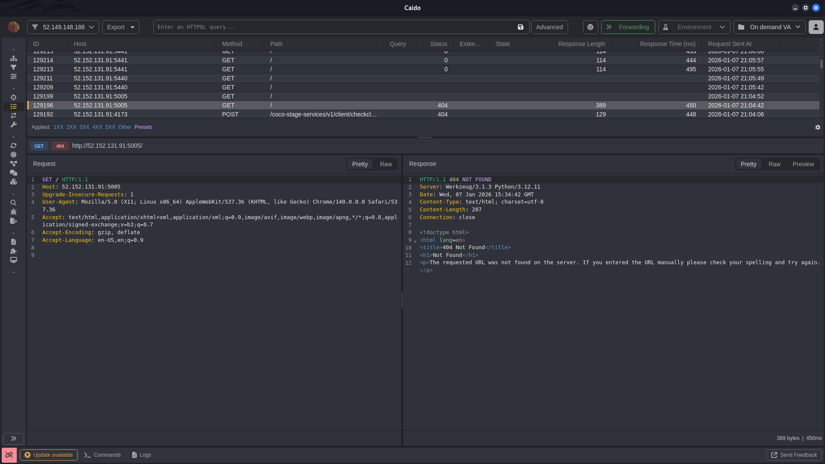This screenshot has width=825, height=464.
Task: Toggle the Forwarding intercept button
Action: (x=628, y=27)
